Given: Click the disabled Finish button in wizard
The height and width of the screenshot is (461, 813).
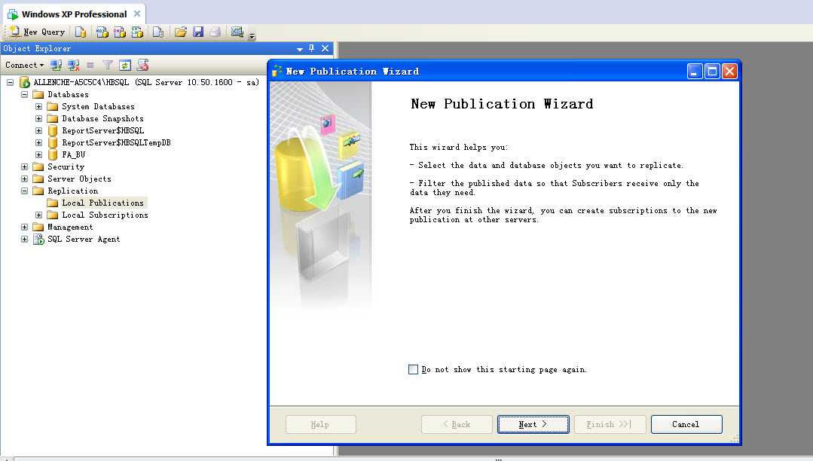Looking at the screenshot, I should point(610,424).
